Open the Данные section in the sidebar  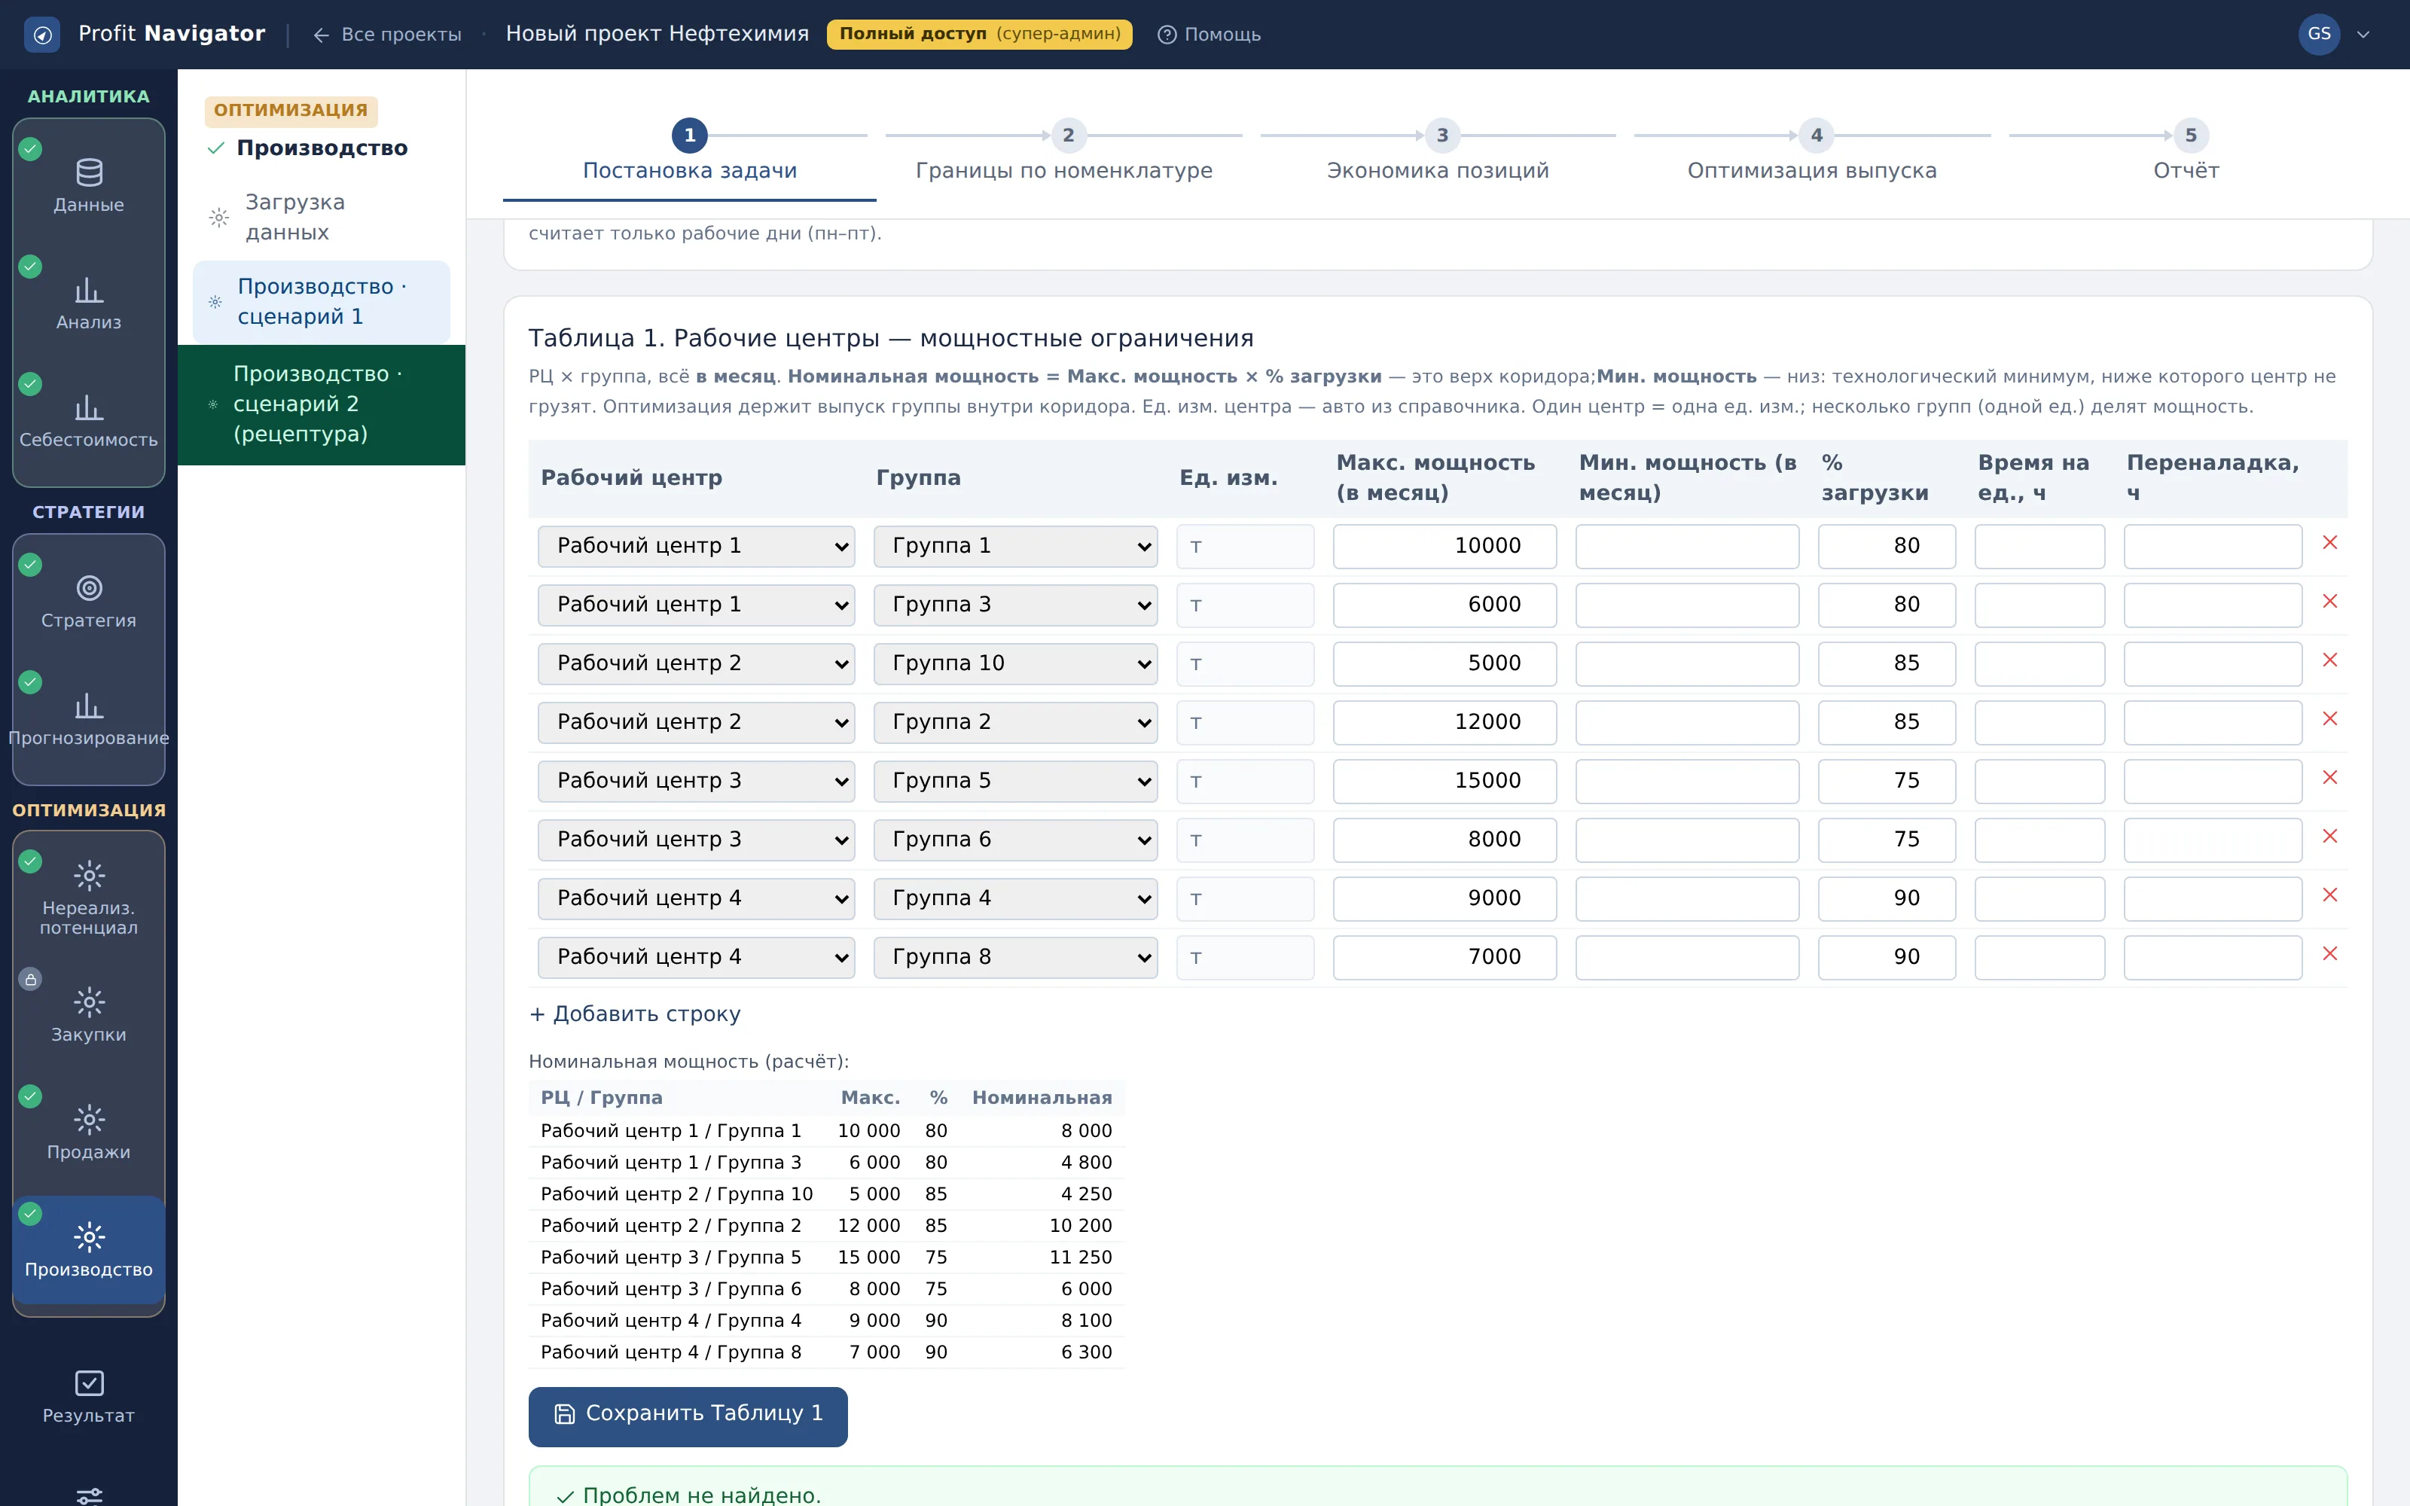[89, 185]
